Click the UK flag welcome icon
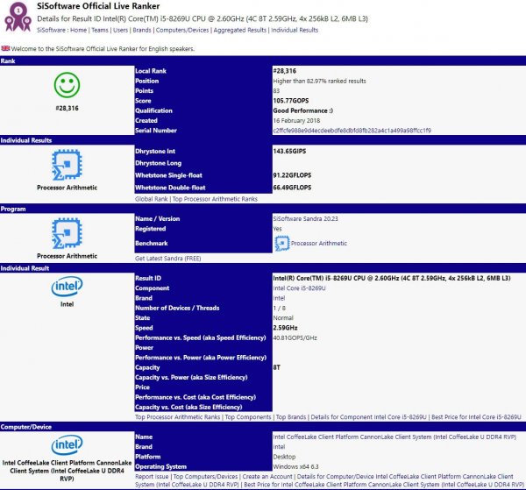This screenshot has height=490, width=526. click(6, 49)
